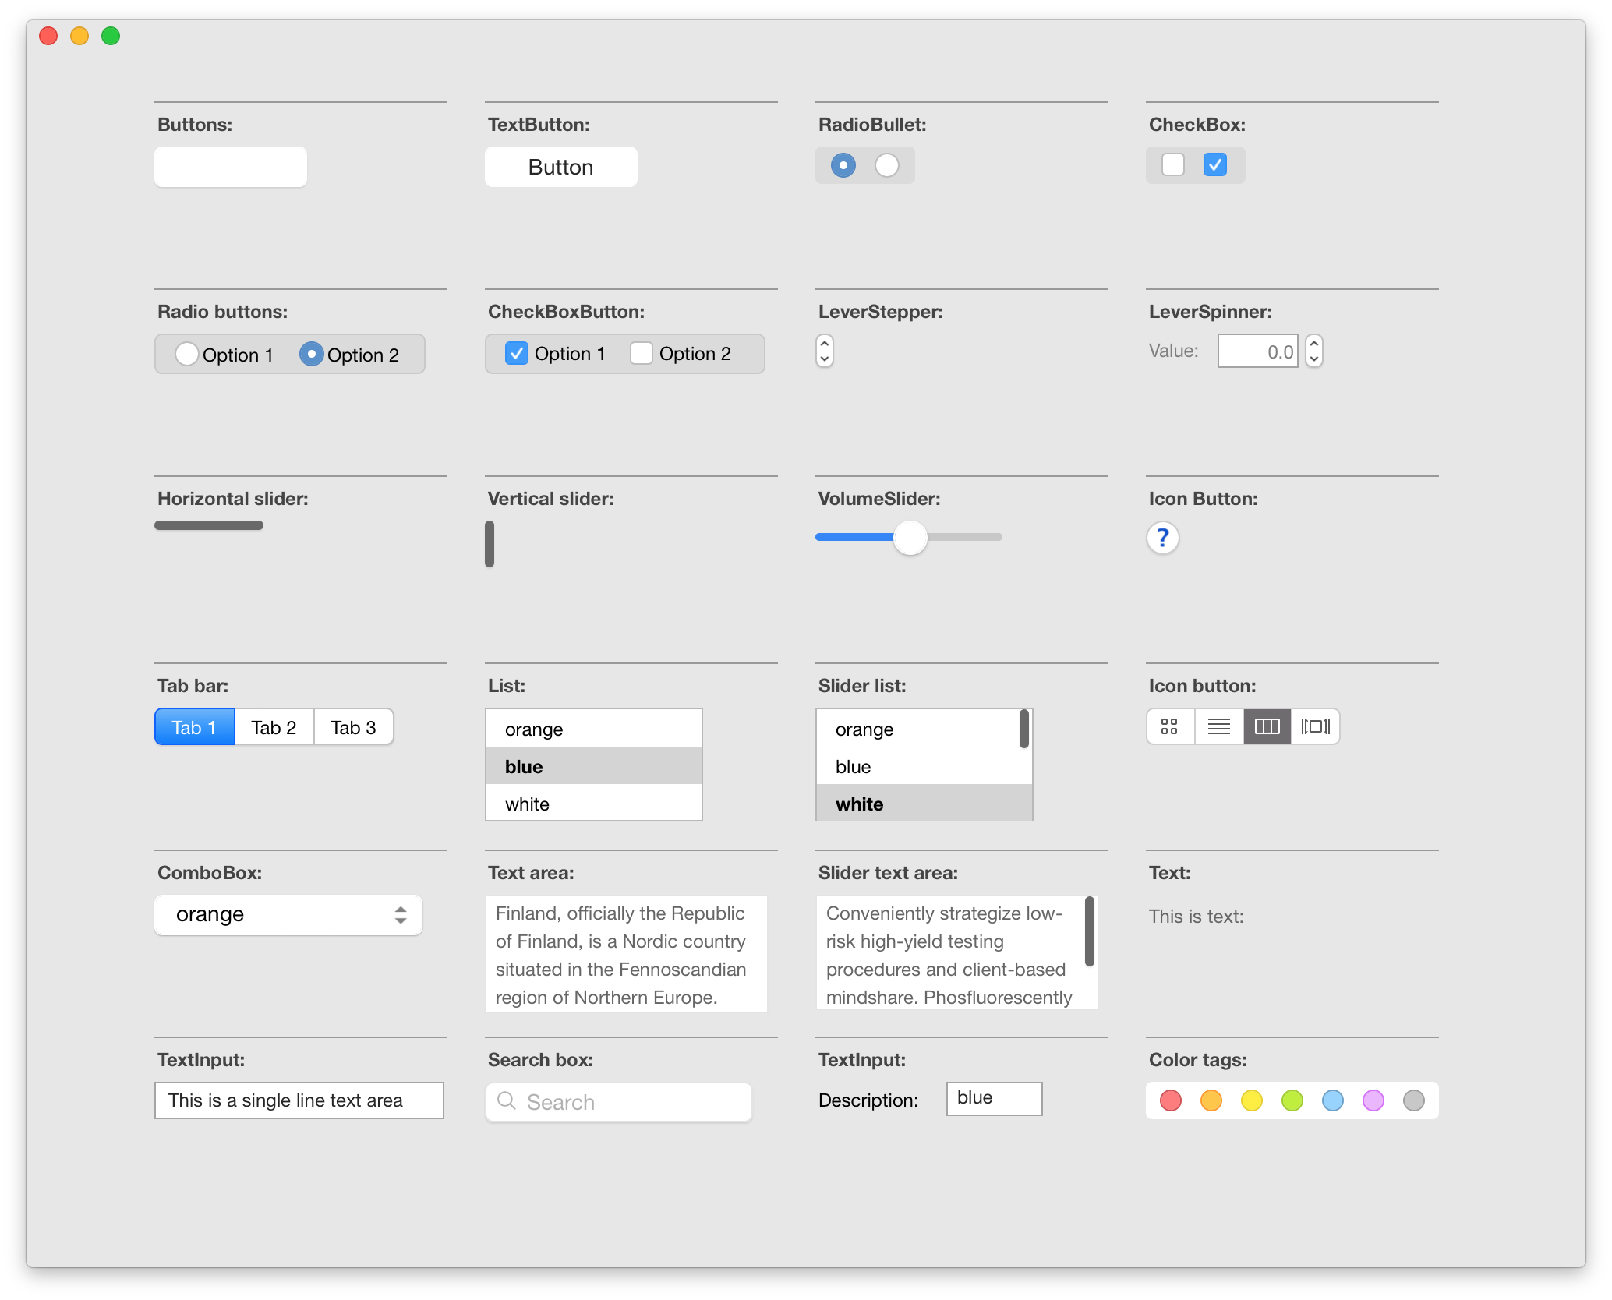Click the blank white button under Buttons
1612x1300 pixels.
tap(231, 167)
